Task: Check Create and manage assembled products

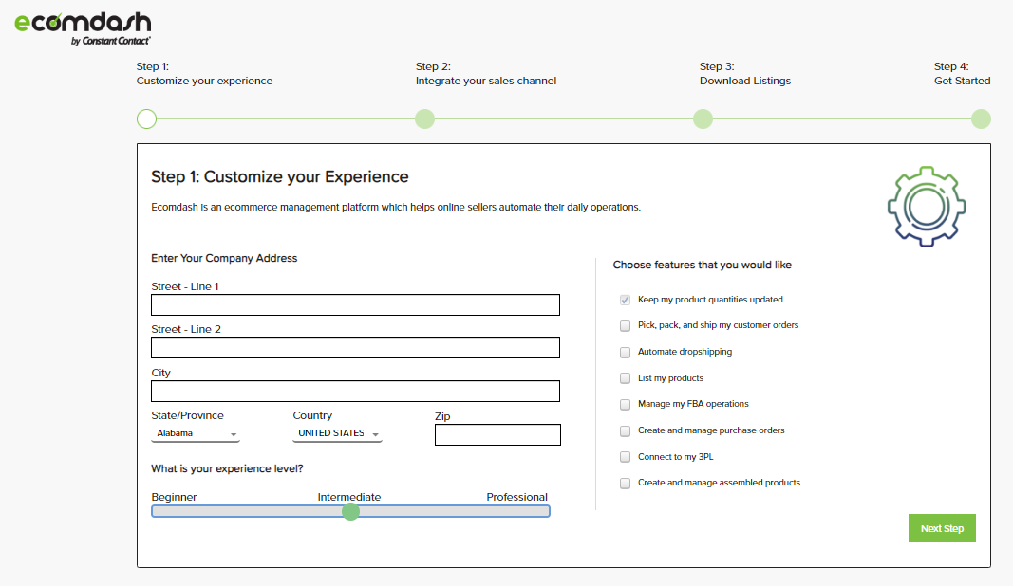Action: click(x=625, y=484)
